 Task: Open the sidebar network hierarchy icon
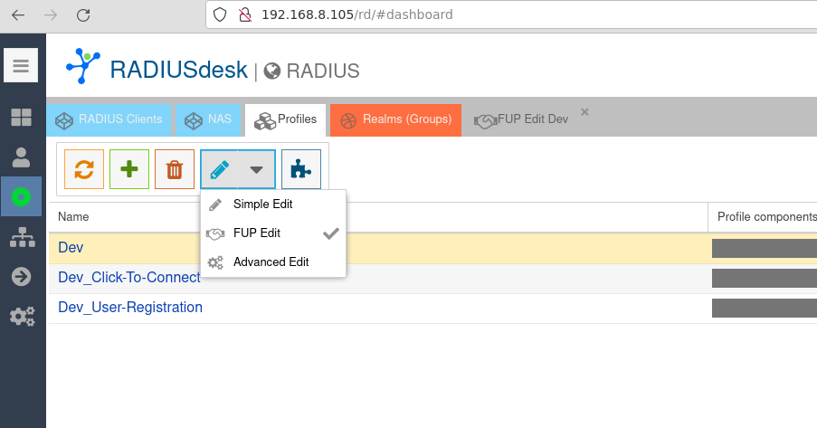(x=21, y=237)
